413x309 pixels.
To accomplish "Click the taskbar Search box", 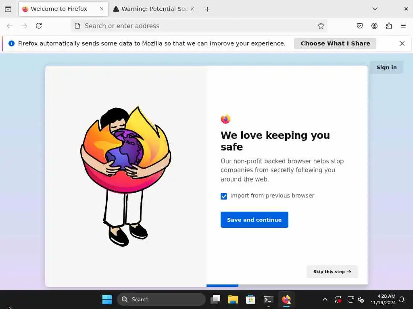I will tap(161, 299).
